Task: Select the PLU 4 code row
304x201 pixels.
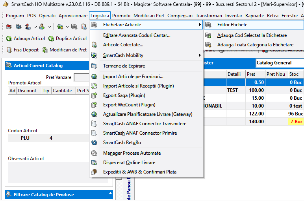Action: [48, 138]
